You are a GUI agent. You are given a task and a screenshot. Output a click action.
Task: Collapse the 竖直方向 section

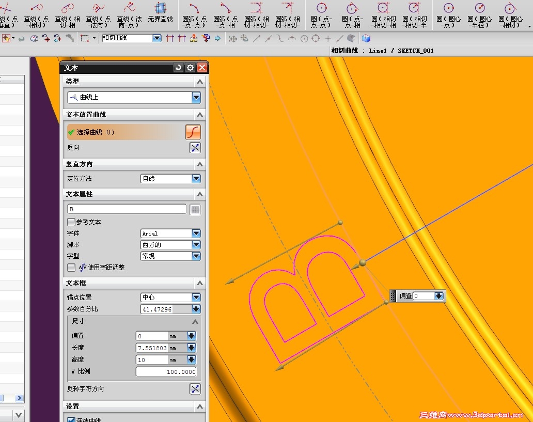click(x=200, y=164)
